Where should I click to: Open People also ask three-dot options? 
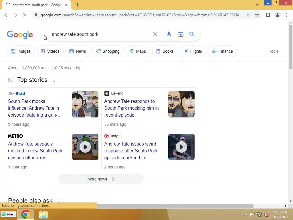tap(59, 201)
